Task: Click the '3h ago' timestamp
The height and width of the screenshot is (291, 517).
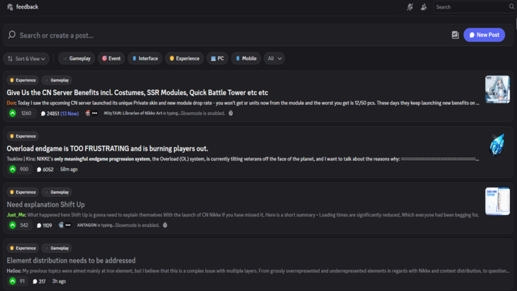Action: click(59, 282)
